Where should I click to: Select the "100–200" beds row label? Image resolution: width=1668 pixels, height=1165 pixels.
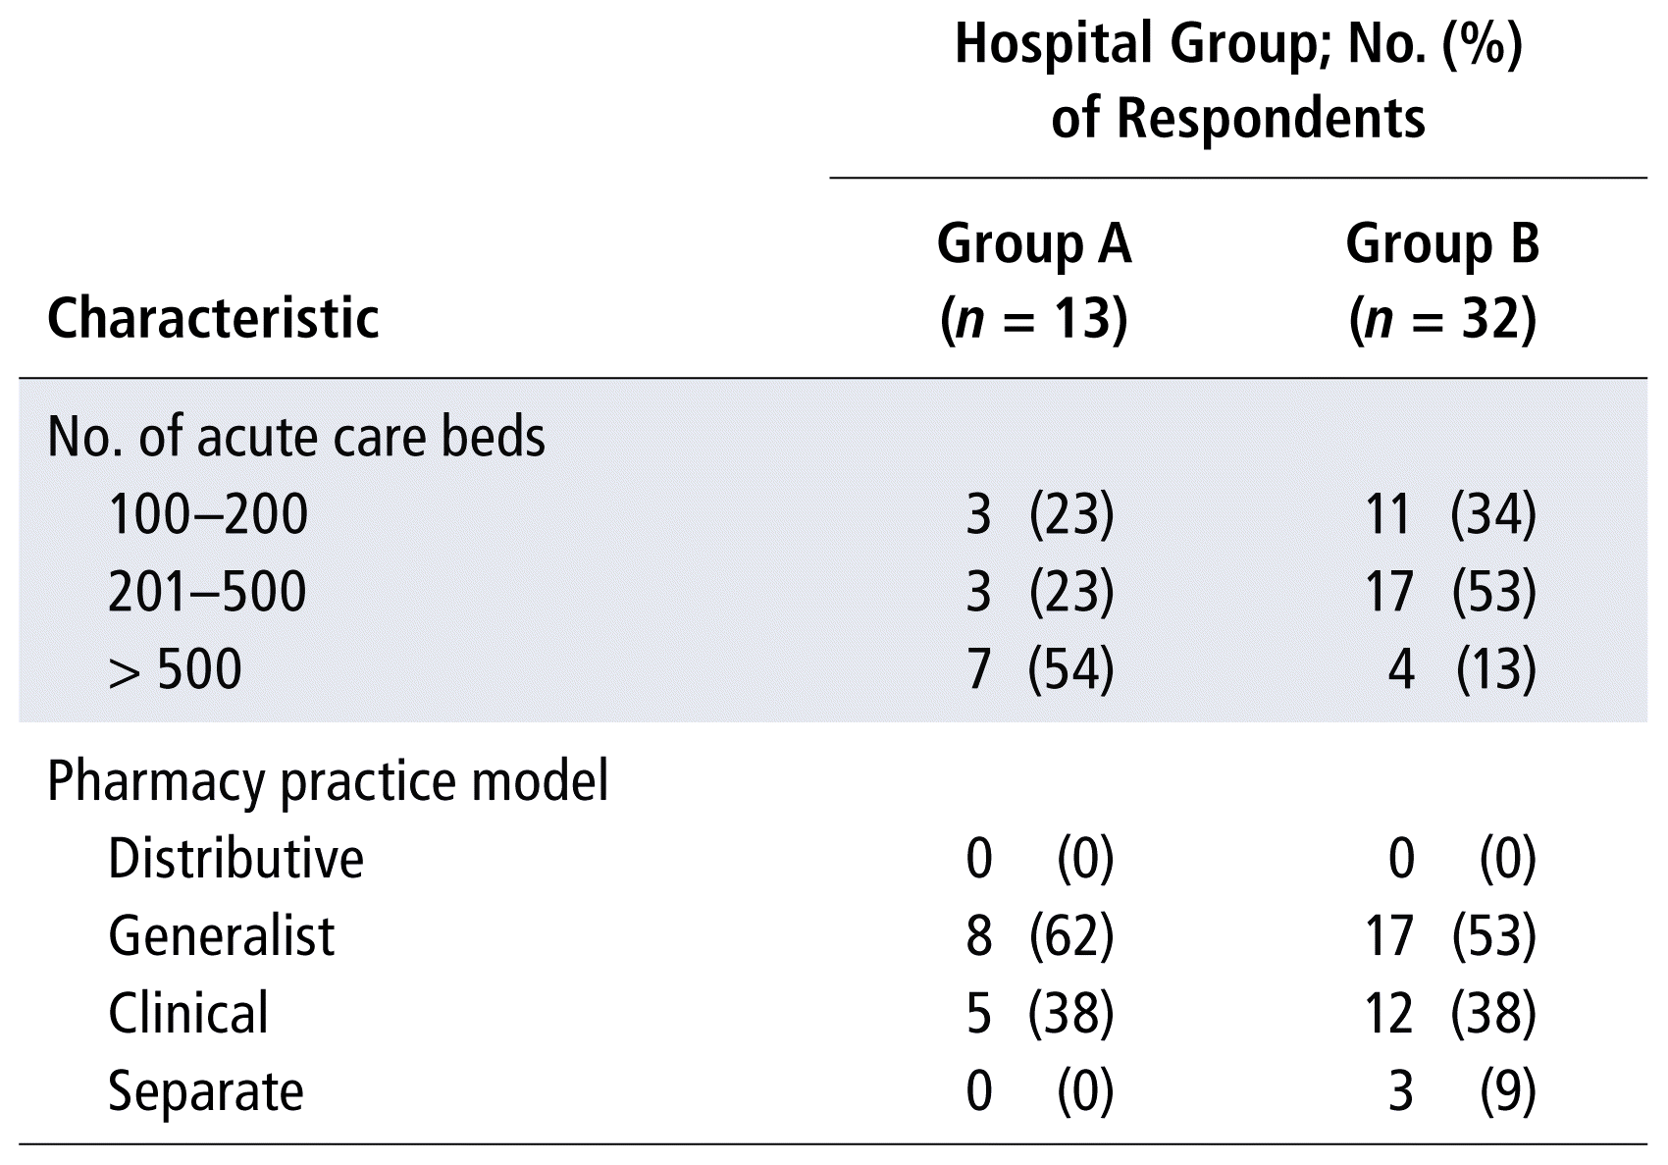tap(208, 514)
